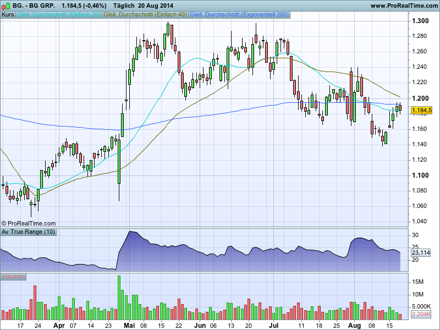Click the date label 17 on time axis
The image size is (440, 330).
pos(20,326)
